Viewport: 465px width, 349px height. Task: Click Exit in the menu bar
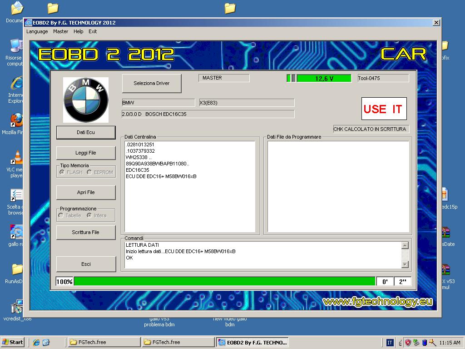pyautogui.click(x=93, y=31)
